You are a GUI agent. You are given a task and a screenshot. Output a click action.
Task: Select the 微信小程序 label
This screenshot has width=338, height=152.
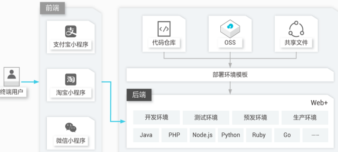click(71, 141)
